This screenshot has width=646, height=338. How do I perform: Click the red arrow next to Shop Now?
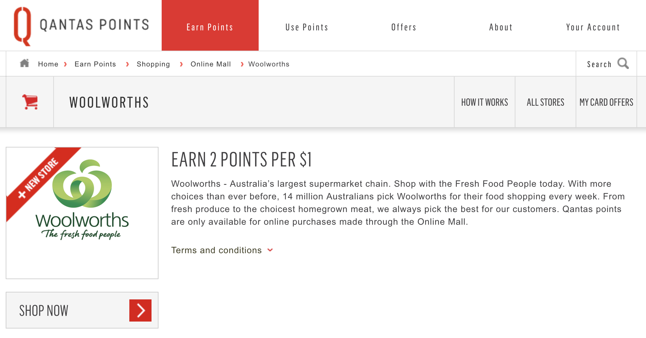[140, 310]
